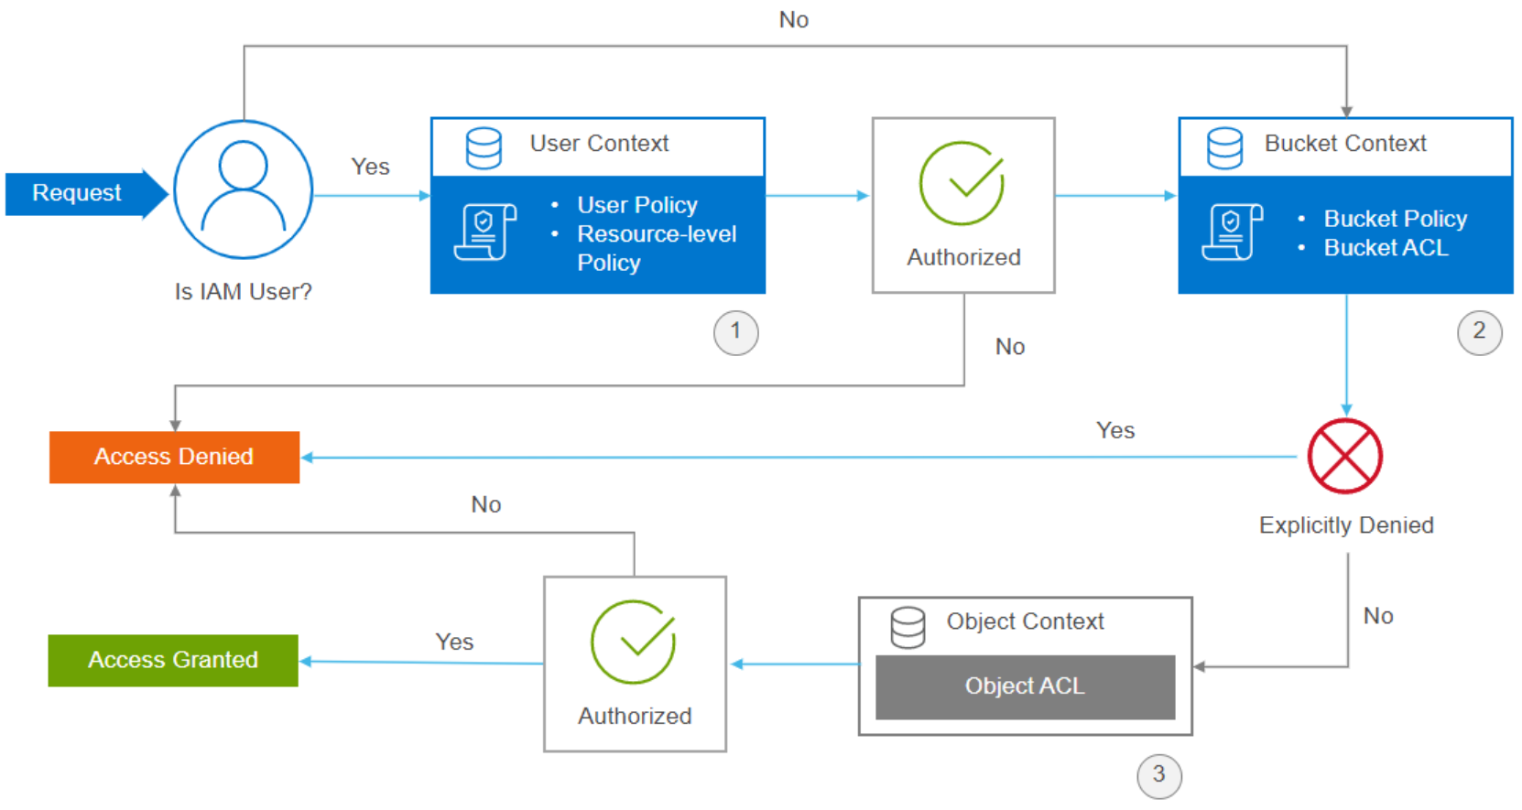
Task: Select the User Context database icon
Action: pyautogui.click(x=484, y=147)
